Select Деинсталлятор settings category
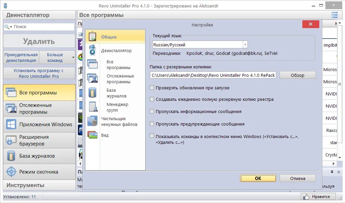345x203 pixels. pos(116,51)
